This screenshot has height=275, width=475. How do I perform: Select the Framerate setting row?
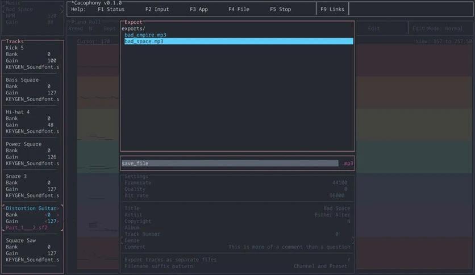pyautogui.click(x=236, y=182)
